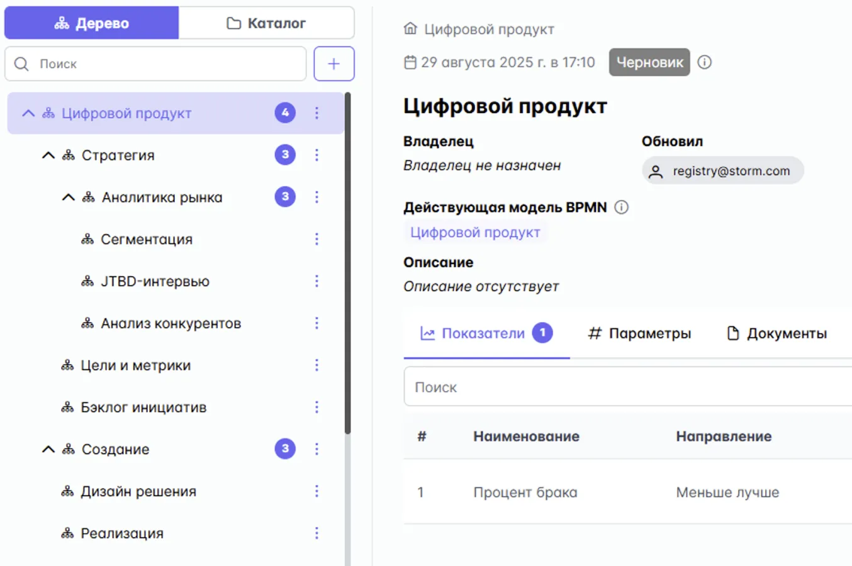852x566 pixels.
Task: Click the user icon beside registry@storm.com
Action: click(x=655, y=170)
